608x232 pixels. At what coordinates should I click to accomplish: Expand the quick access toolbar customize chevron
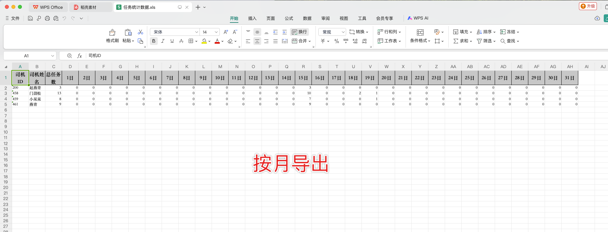pyautogui.click(x=81, y=18)
